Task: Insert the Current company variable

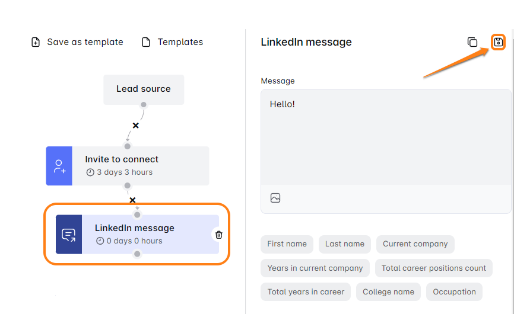Action: [x=415, y=244]
